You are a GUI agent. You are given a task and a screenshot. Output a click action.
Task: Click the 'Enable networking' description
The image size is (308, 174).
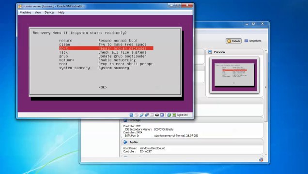coord(117,60)
